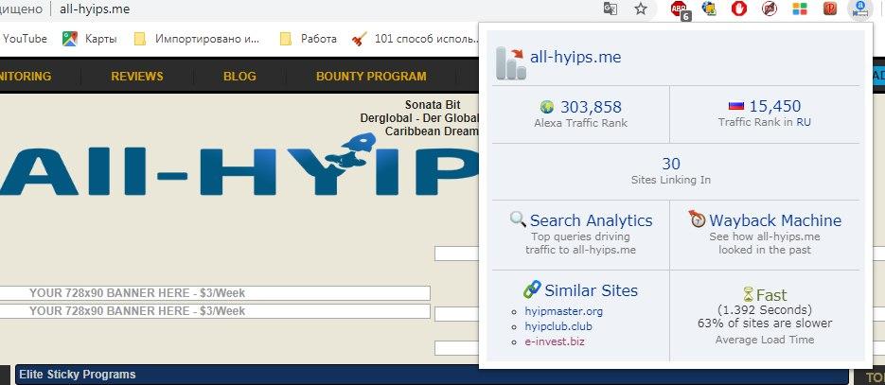Open the all-hyips.me link in Alexa popup

[x=575, y=57]
